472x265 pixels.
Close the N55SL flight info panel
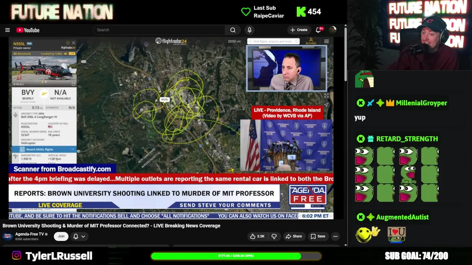pos(73,43)
